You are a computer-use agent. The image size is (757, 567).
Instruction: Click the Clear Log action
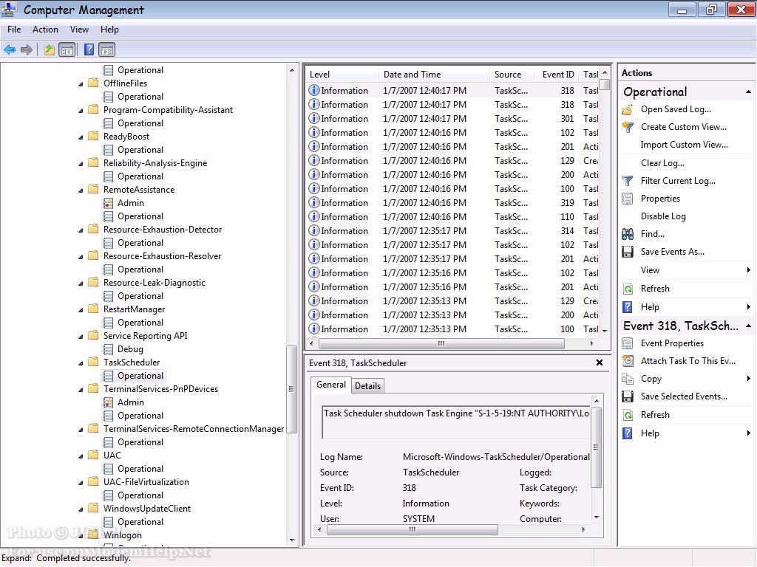(662, 163)
